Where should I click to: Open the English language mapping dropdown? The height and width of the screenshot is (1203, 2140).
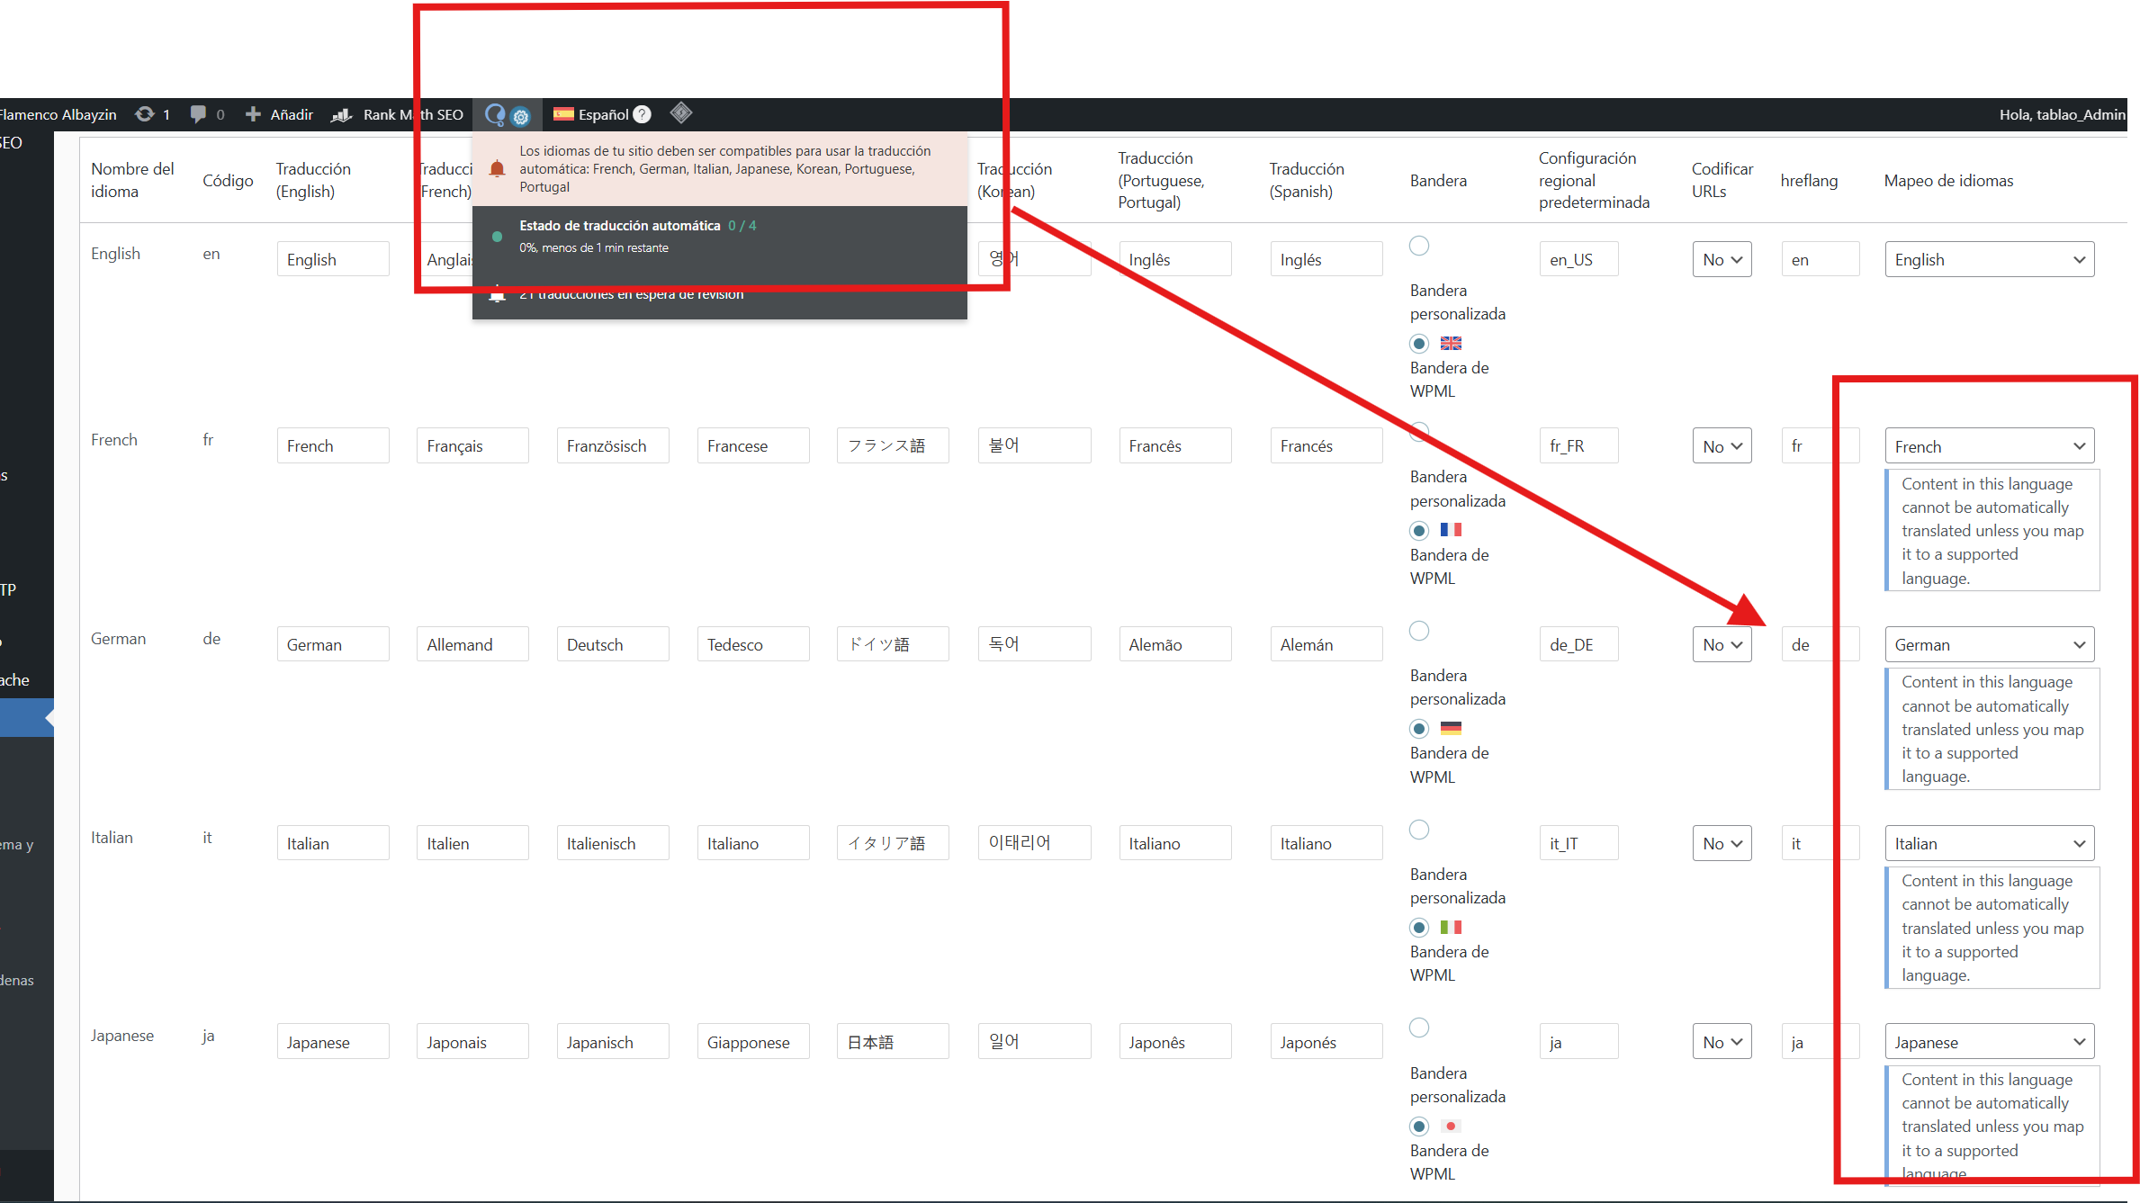click(x=1989, y=260)
